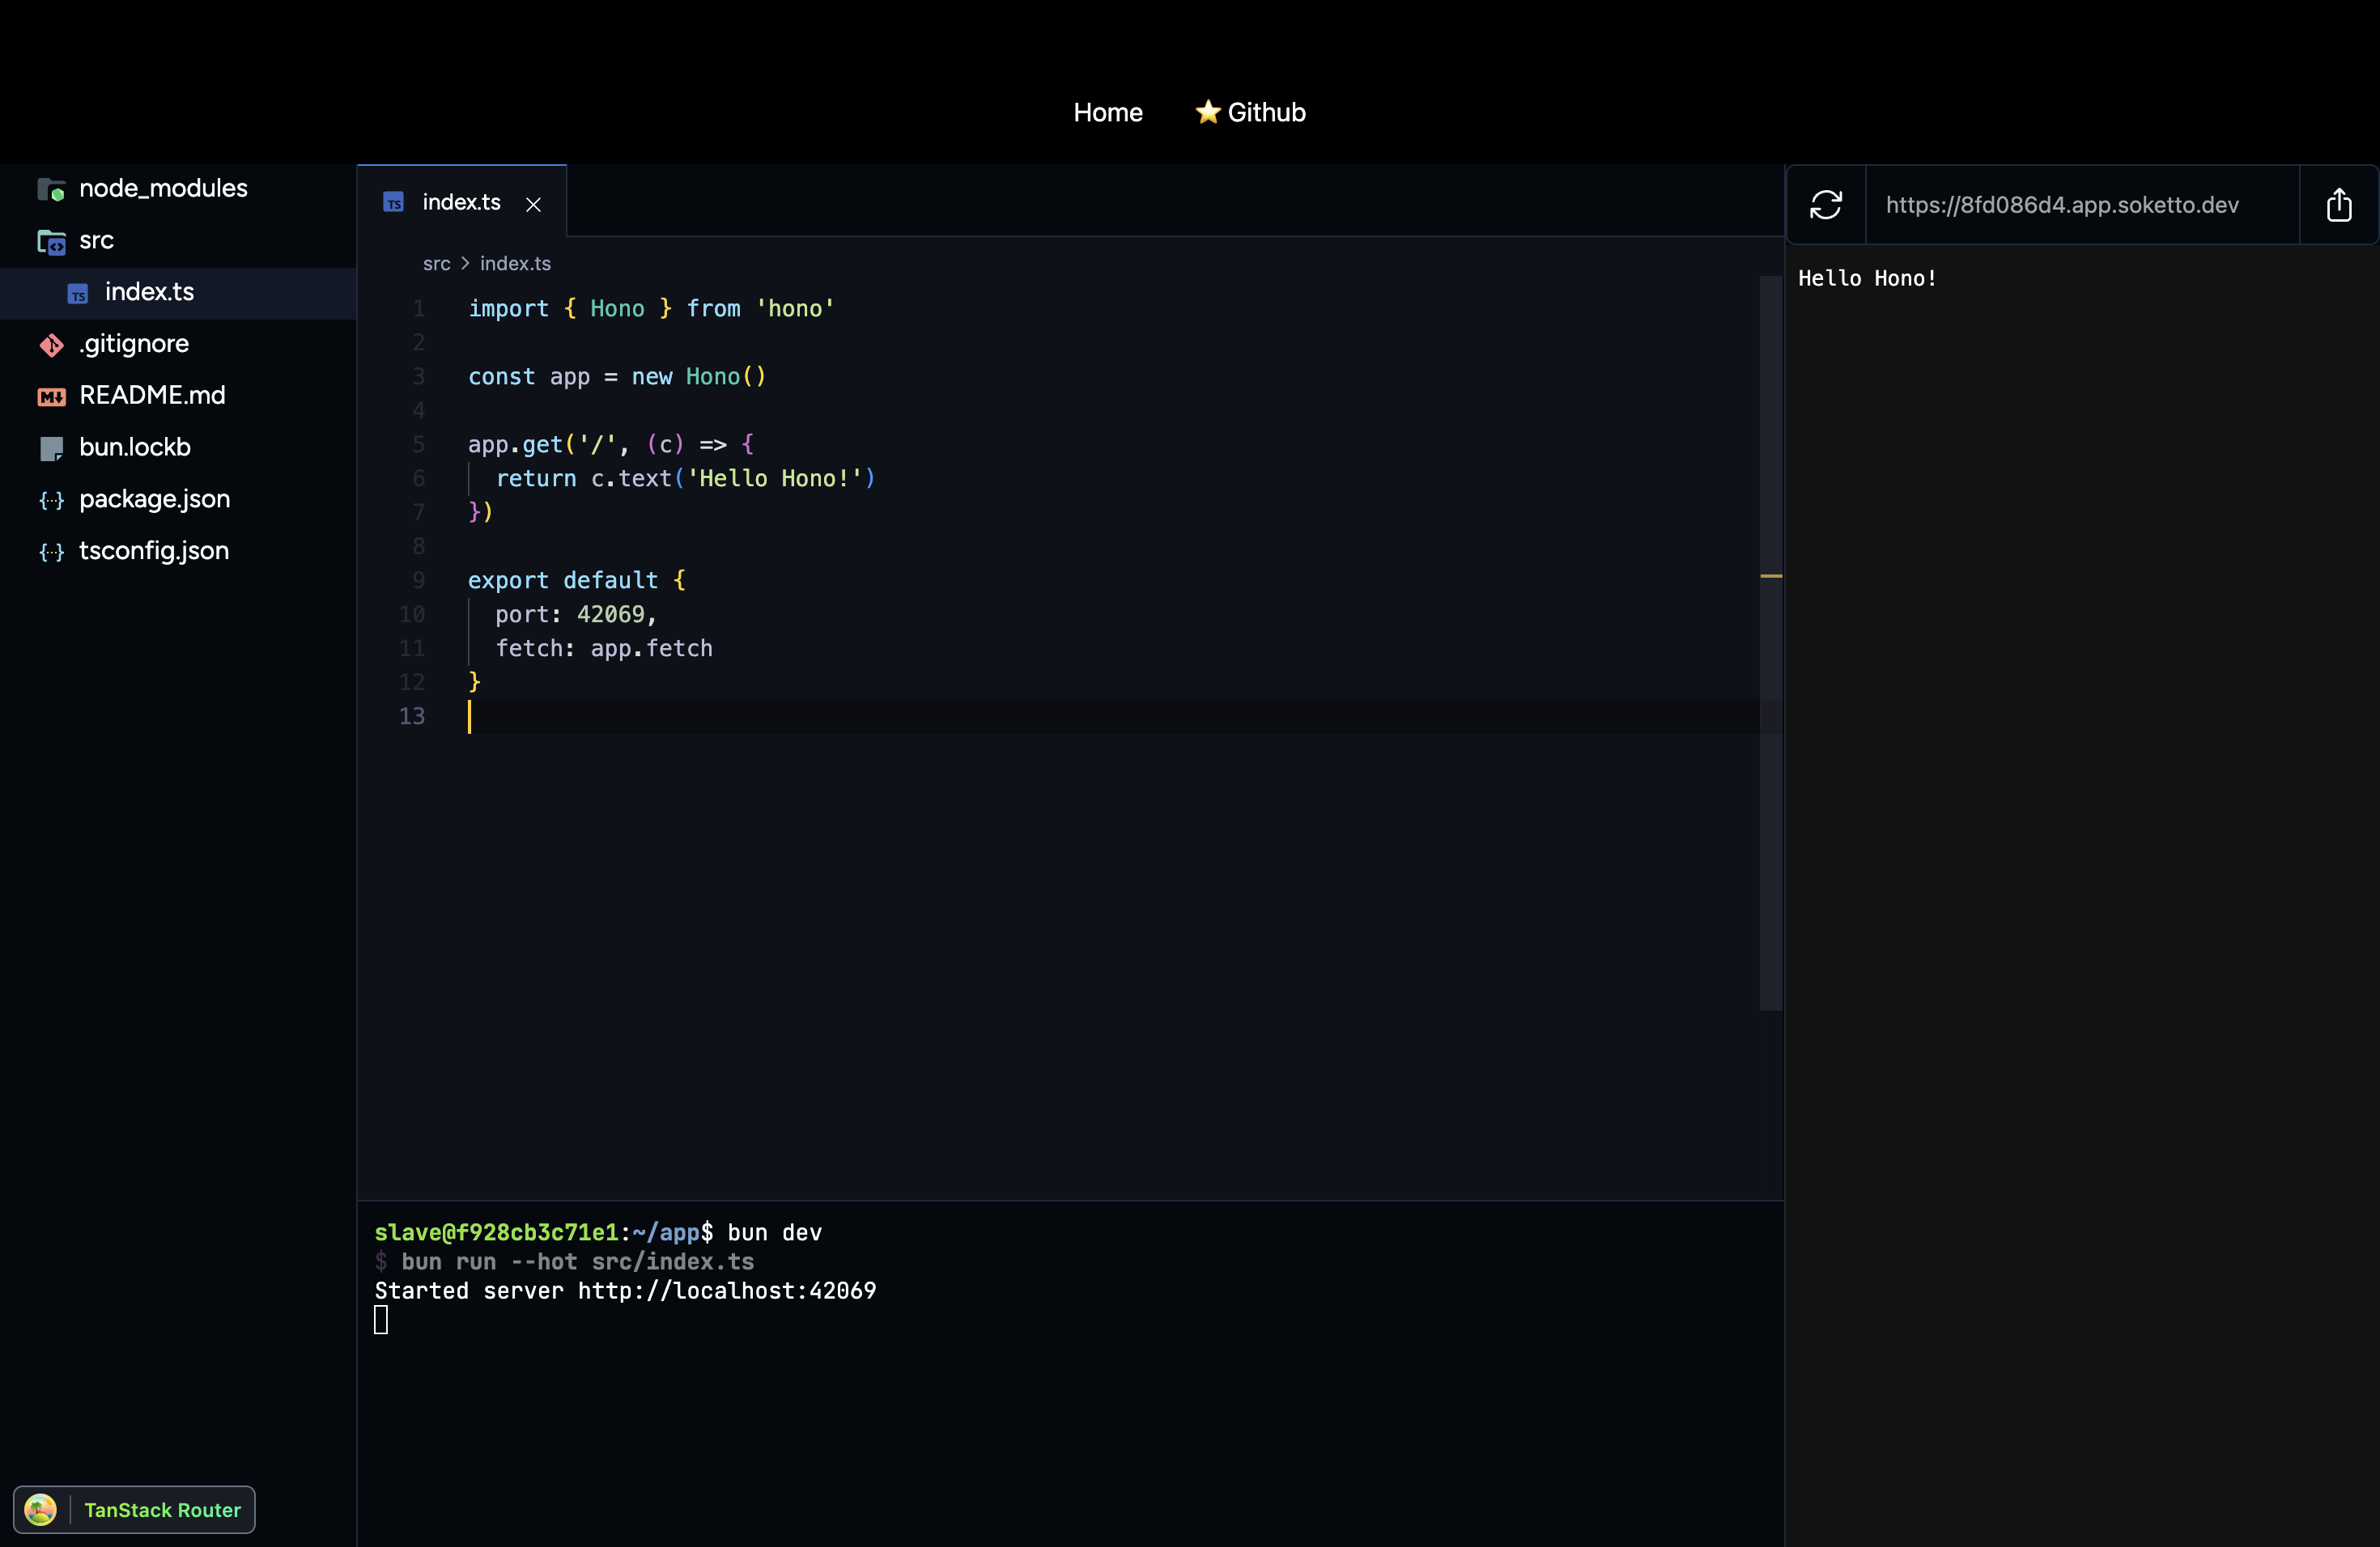Click the app.get('/') code line
Screen dimensions: 2380x1547
[x=611, y=445]
